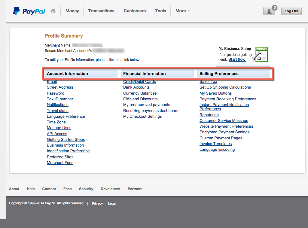The image size is (308, 228).
Task: Open the Credit/Debit Cards link
Action: [x=139, y=81]
